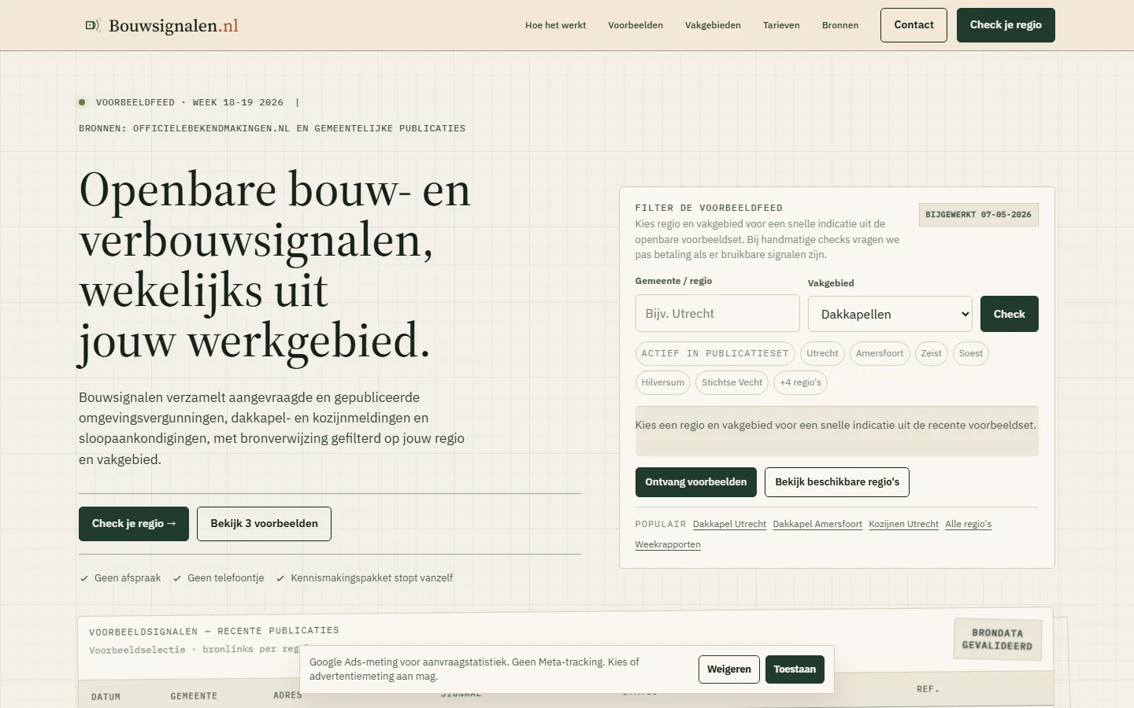Click the DATUM column header
The width and height of the screenshot is (1134, 708).
[x=106, y=697]
